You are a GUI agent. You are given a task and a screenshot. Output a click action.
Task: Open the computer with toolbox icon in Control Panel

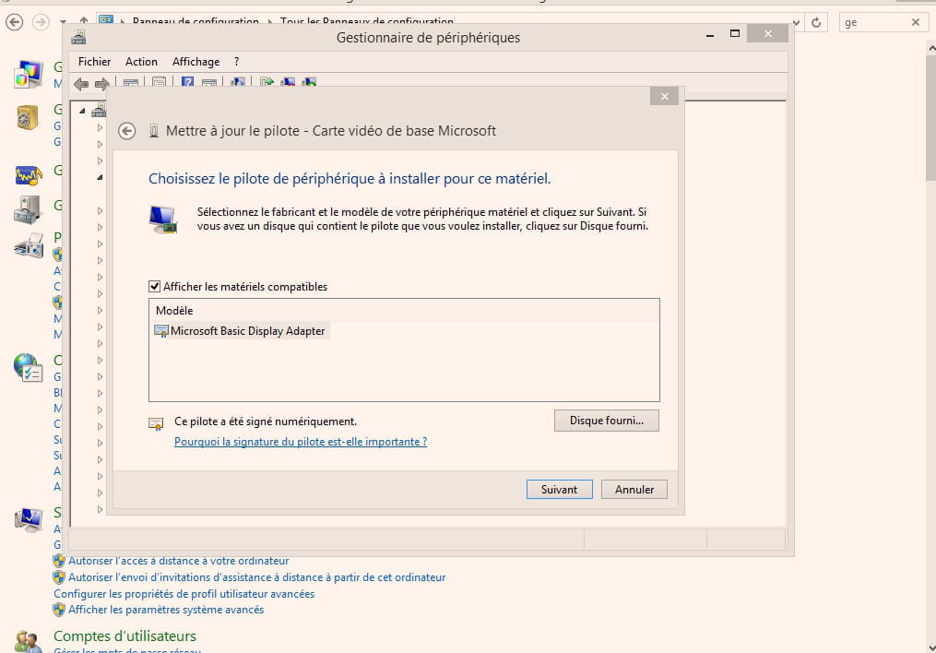pyautogui.click(x=28, y=209)
